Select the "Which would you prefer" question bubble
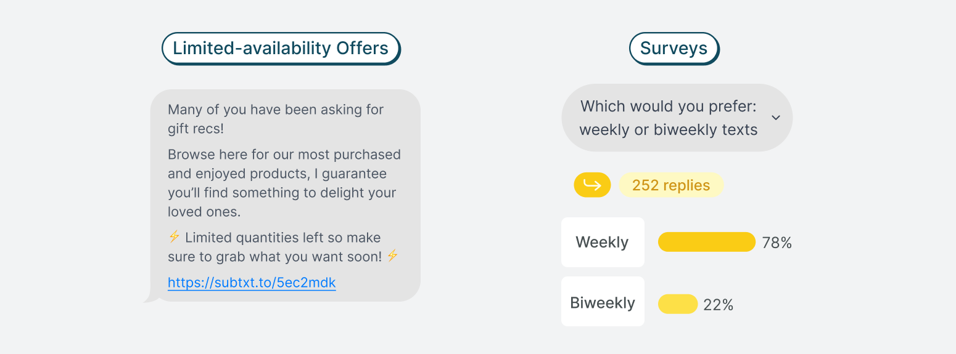This screenshot has height=354, width=956. [x=669, y=118]
